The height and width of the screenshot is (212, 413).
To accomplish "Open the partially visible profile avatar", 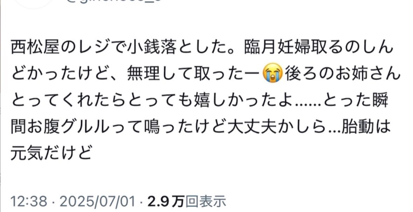I will click(34, 3).
